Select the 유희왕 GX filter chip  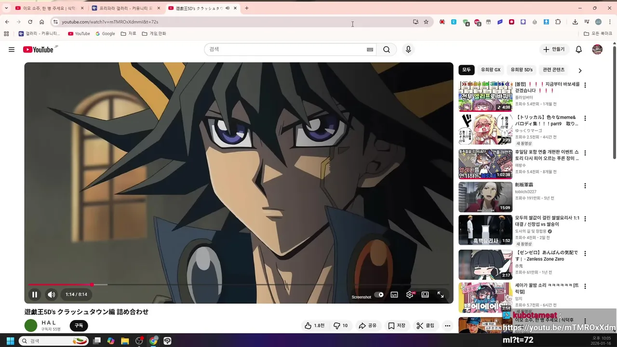click(x=491, y=70)
